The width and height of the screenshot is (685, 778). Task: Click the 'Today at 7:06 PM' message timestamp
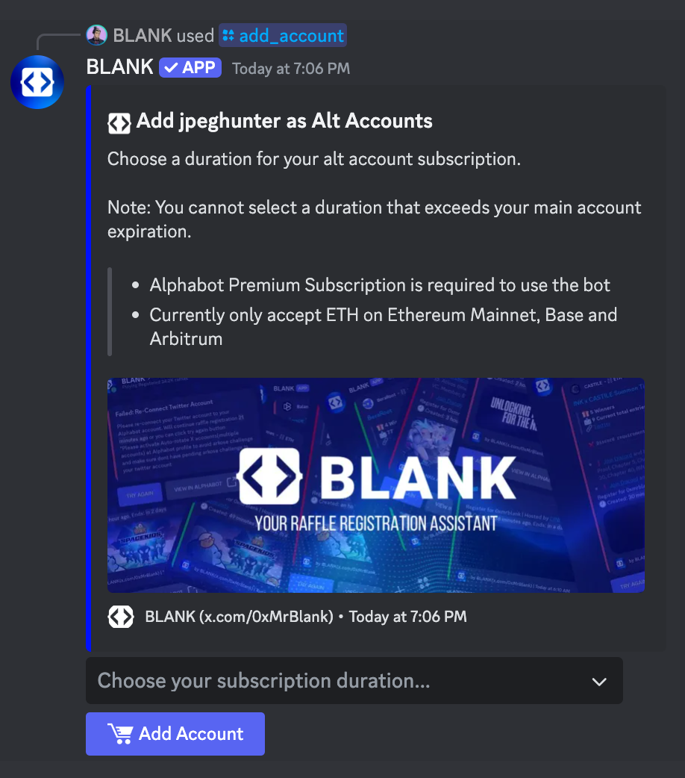pos(291,69)
